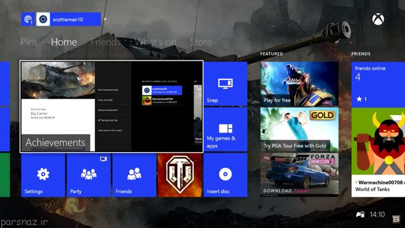Click the Friends people icon tile
The height and width of the screenshot is (228, 405).
coord(134,174)
